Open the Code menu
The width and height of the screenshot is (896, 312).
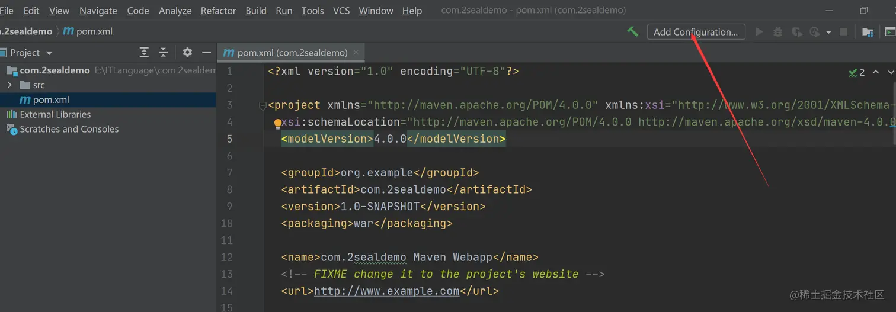(138, 11)
